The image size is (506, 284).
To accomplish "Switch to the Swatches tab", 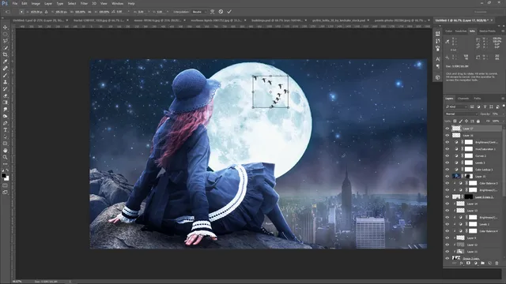I will point(461,32).
